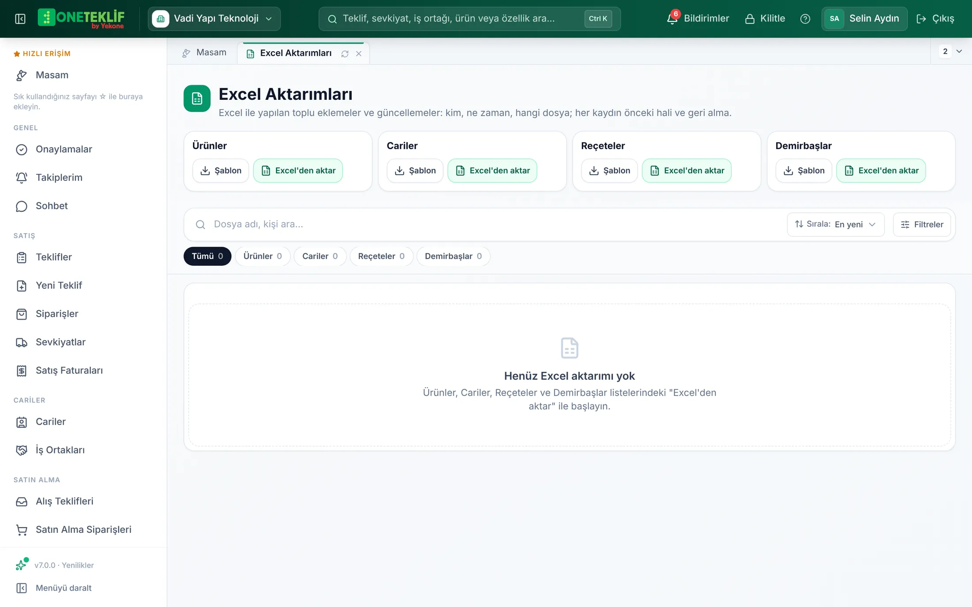Screen dimensions: 972x607
Task: Select the Demirbaşlar filter chip
Action: [x=453, y=256]
